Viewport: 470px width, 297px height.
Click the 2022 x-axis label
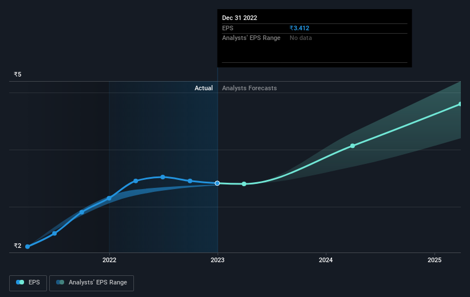[x=109, y=260]
